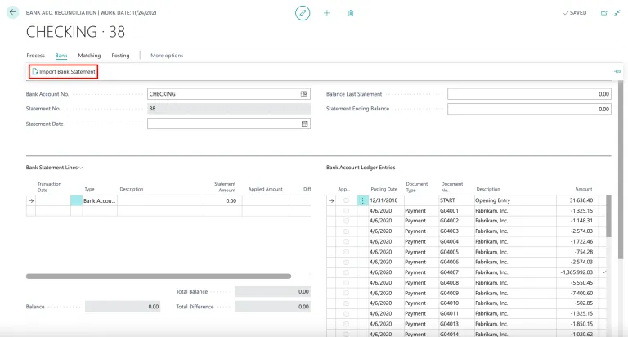628x337 pixels.
Task: Click the back arrow button
Action: point(12,12)
